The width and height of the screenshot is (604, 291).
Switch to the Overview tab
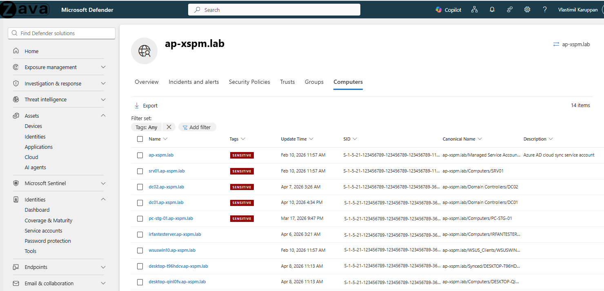point(147,82)
